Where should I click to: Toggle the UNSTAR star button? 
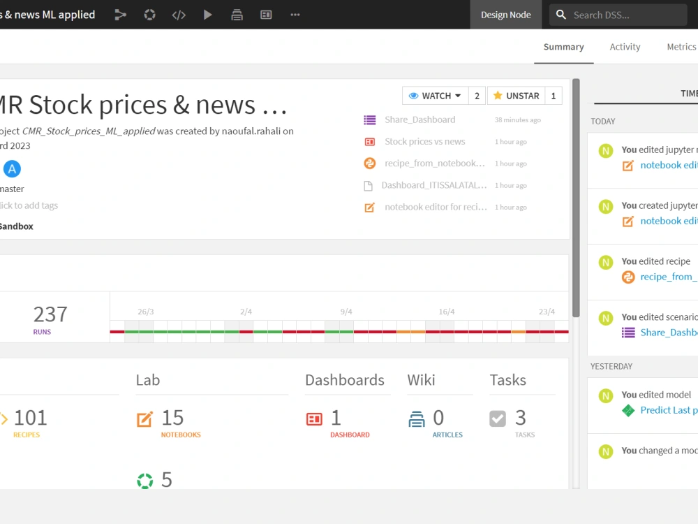[x=516, y=96]
